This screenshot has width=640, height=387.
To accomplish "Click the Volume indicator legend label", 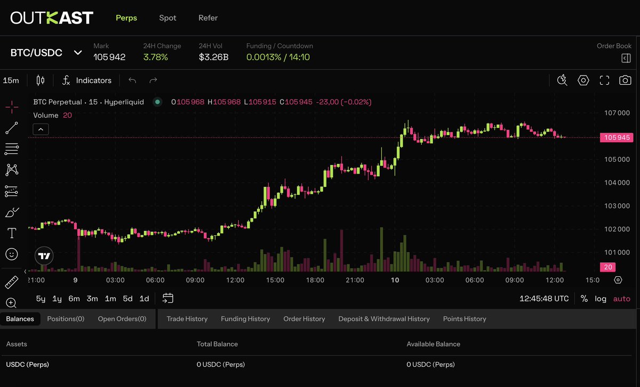I will 46,115.
